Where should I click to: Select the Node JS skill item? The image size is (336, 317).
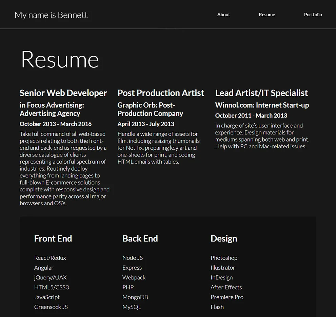pyautogui.click(x=132, y=258)
